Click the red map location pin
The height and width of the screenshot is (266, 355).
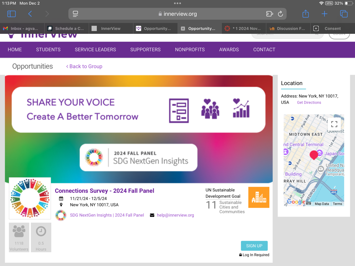tap(314, 155)
